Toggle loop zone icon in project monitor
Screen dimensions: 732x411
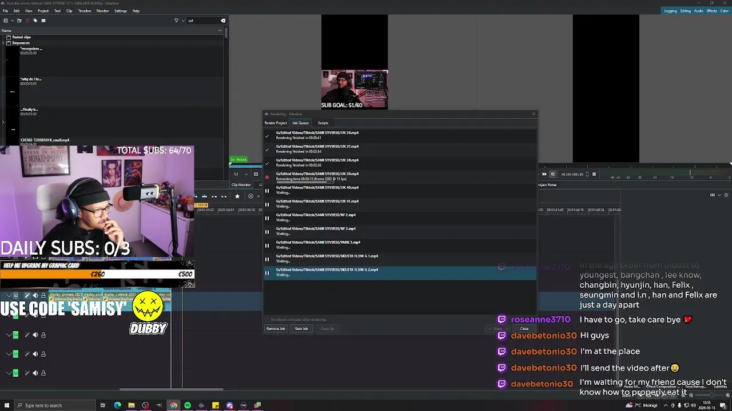[552, 174]
